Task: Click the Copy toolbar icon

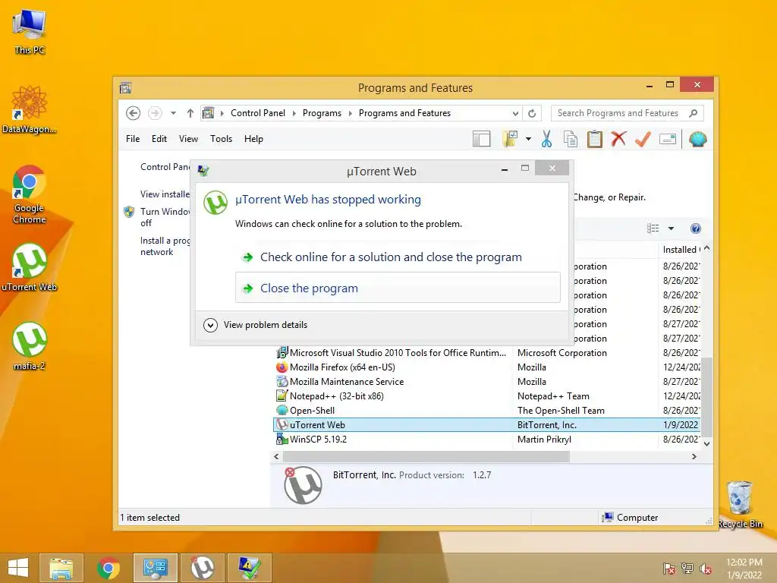Action: click(x=571, y=140)
